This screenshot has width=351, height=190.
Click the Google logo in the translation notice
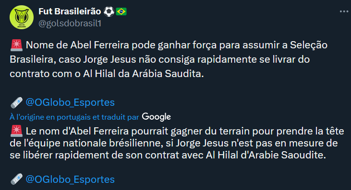(x=156, y=117)
